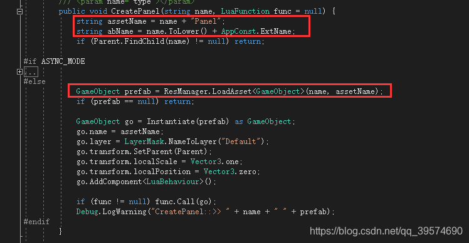Click go.name = assetName line
The image size is (469, 243).
click(120, 132)
